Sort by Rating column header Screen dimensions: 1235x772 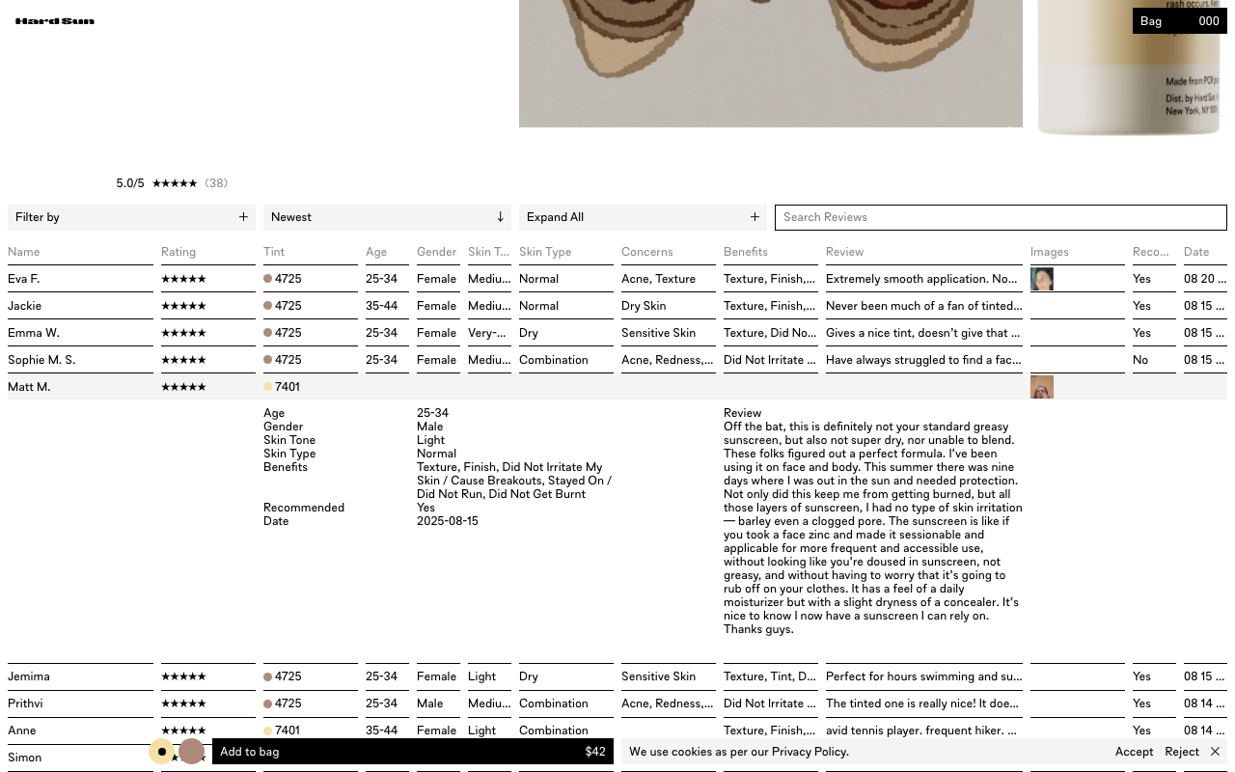[x=178, y=252]
